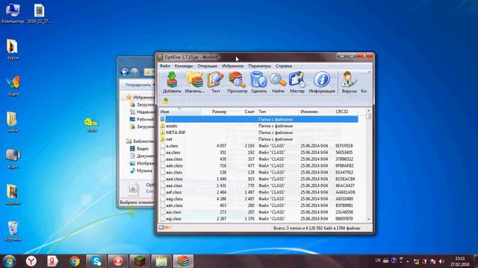Open the Найти (Find) tool
Image resolution: width=478 pixels, height=268 pixels.
[x=278, y=83]
